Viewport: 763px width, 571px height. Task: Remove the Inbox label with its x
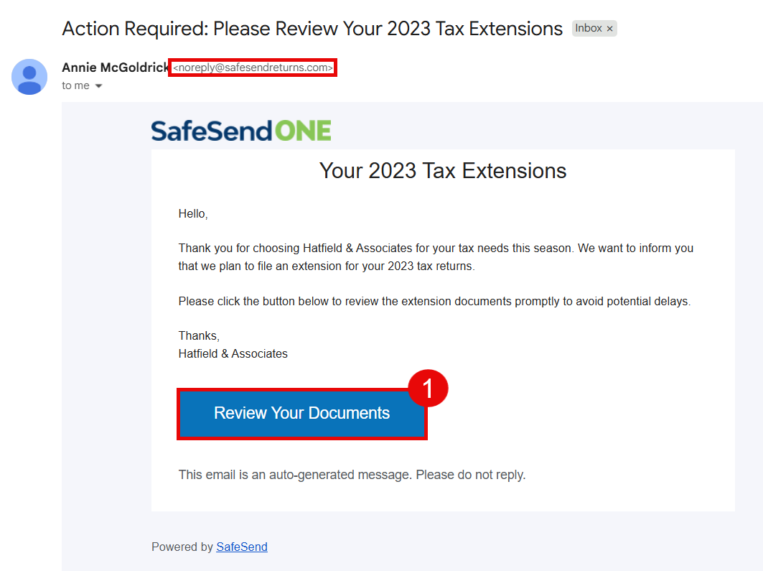point(610,29)
